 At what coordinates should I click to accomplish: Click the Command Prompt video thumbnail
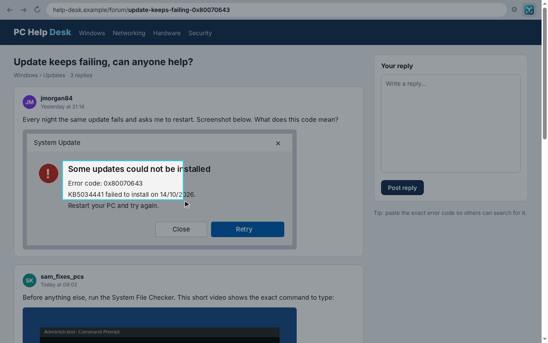(x=159, y=325)
